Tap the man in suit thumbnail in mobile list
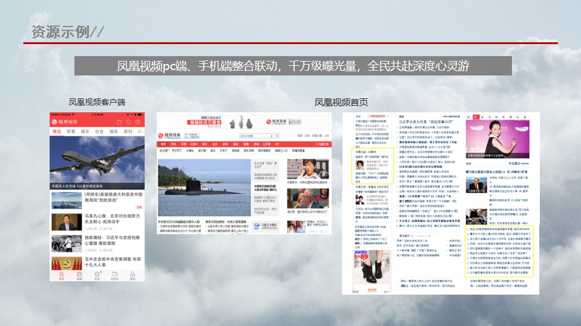This screenshot has width=581, height=326. (x=67, y=222)
